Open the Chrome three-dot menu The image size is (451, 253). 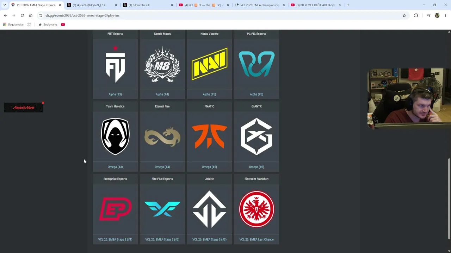tap(445, 15)
